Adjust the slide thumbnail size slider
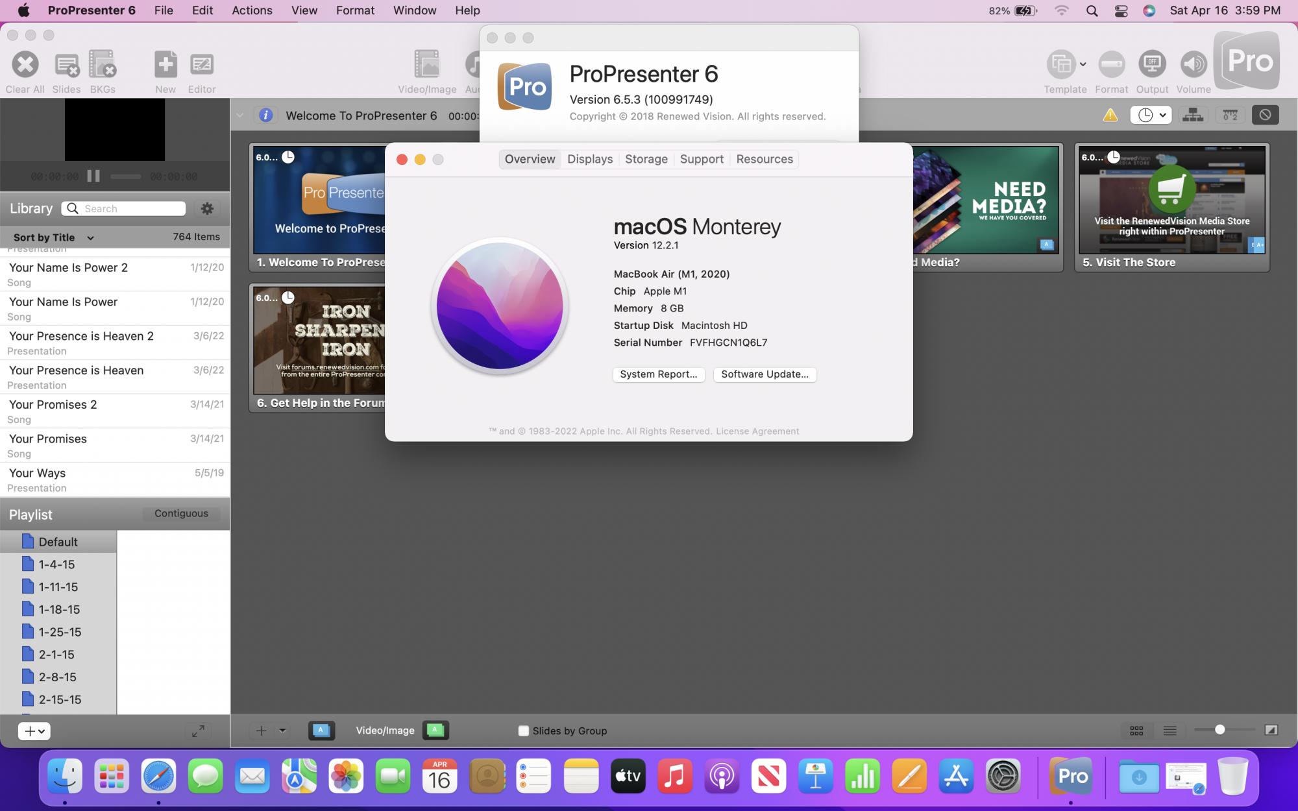Viewport: 1298px width, 811px height. [x=1219, y=731]
